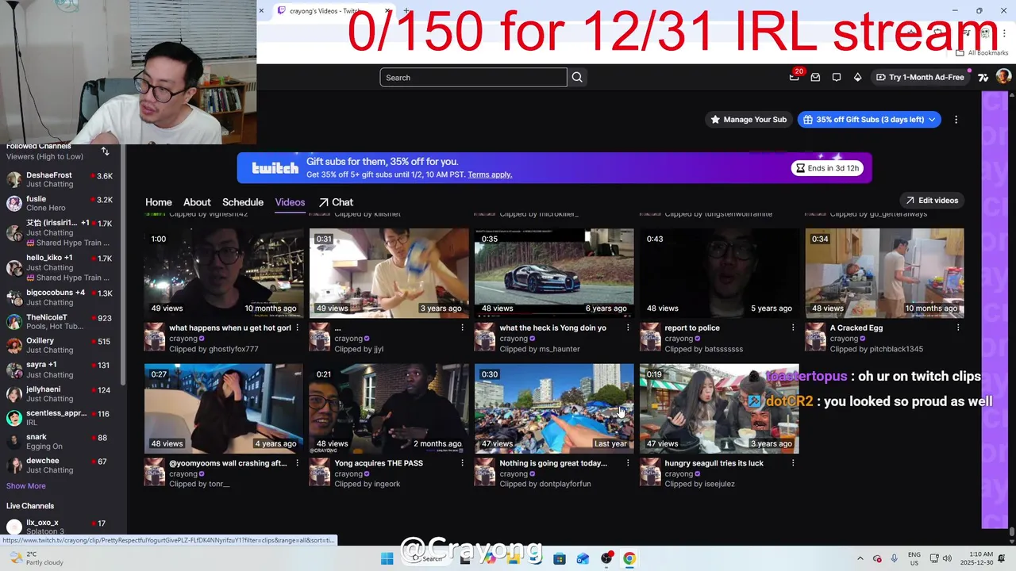Open the weather widget showing 2°C
The image size is (1016, 571).
pos(35,558)
